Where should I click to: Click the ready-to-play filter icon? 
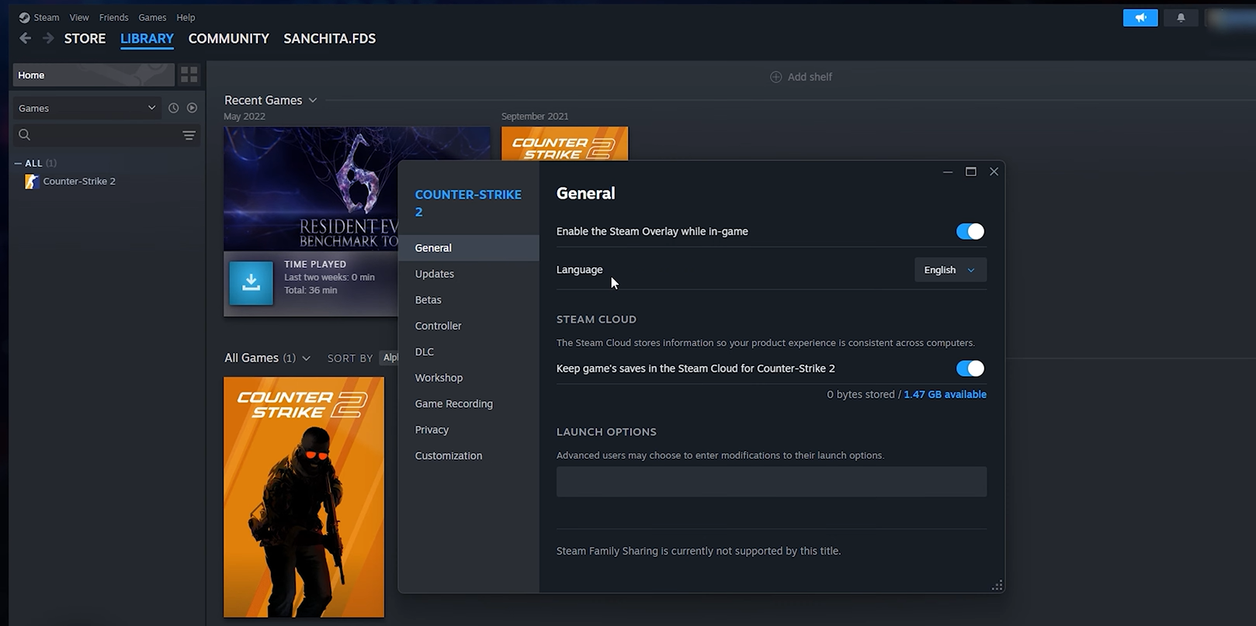point(192,108)
